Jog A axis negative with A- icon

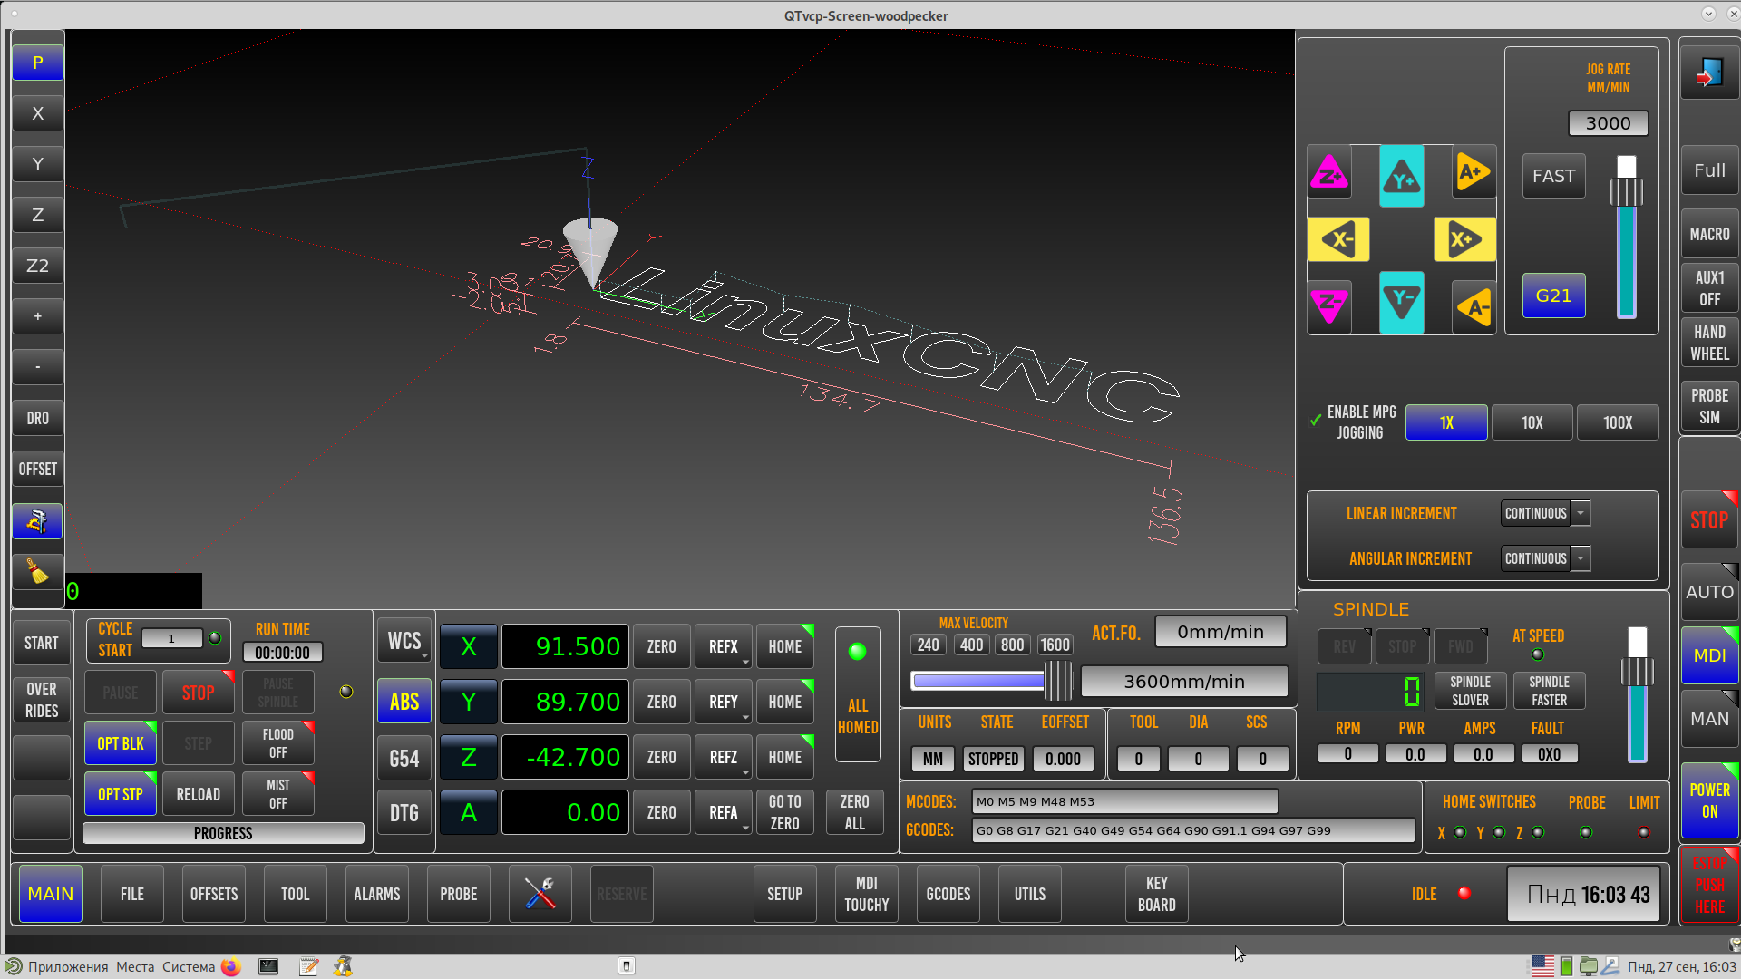(1474, 306)
